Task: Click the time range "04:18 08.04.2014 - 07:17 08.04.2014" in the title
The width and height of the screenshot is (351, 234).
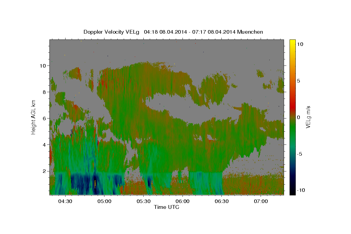Action: point(190,32)
